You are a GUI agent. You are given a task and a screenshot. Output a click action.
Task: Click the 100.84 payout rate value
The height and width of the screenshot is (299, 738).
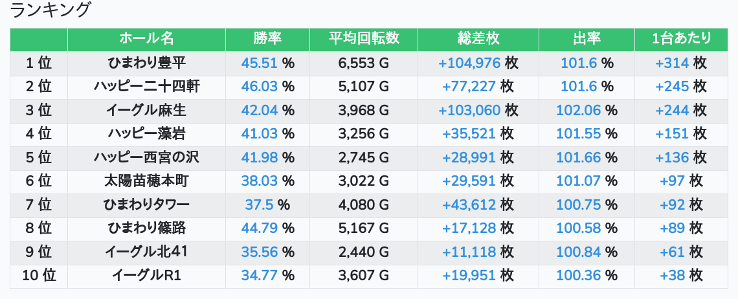point(578,252)
